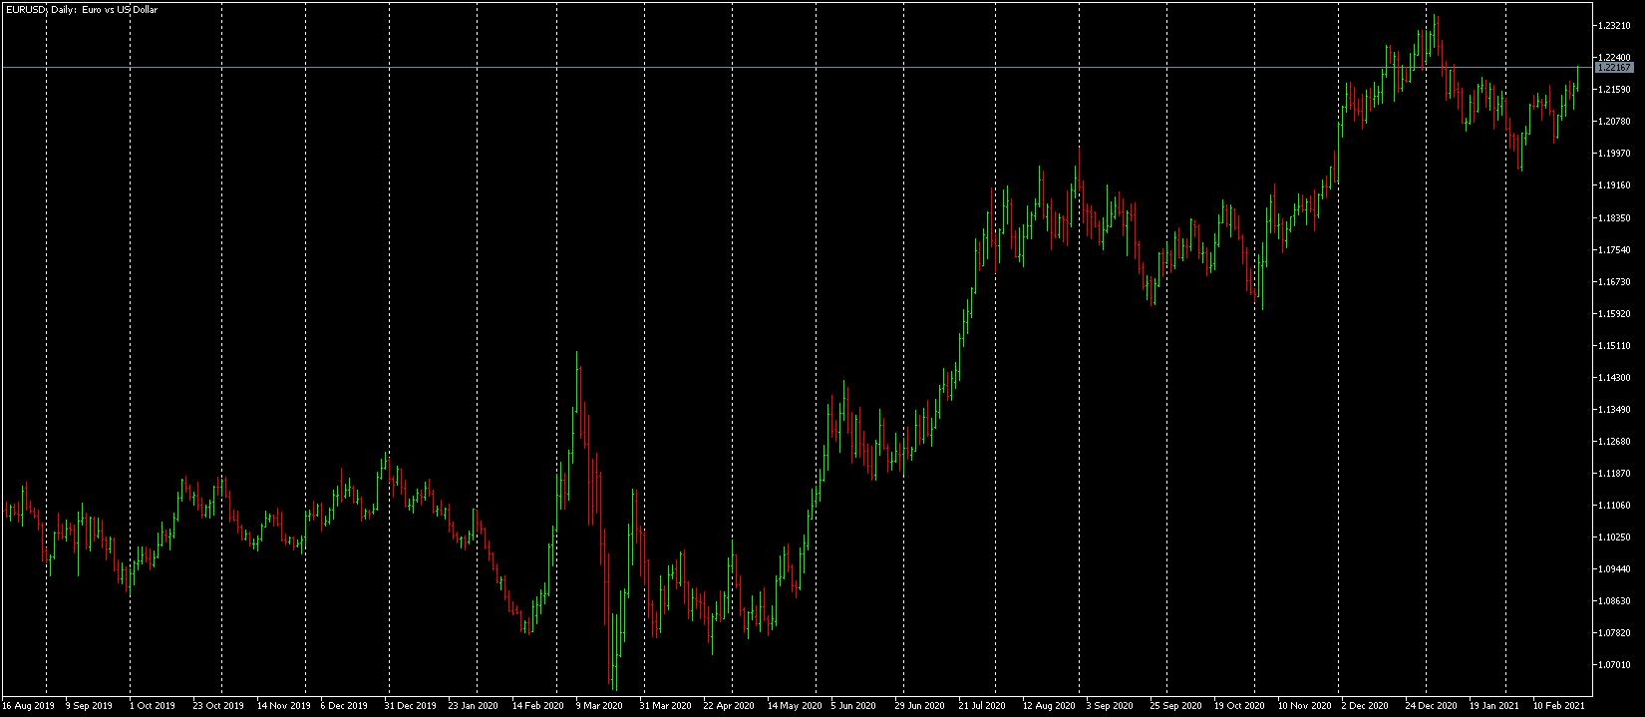Click the 1.20780 price level label
This screenshot has width=1645, height=717.
pos(1613,122)
